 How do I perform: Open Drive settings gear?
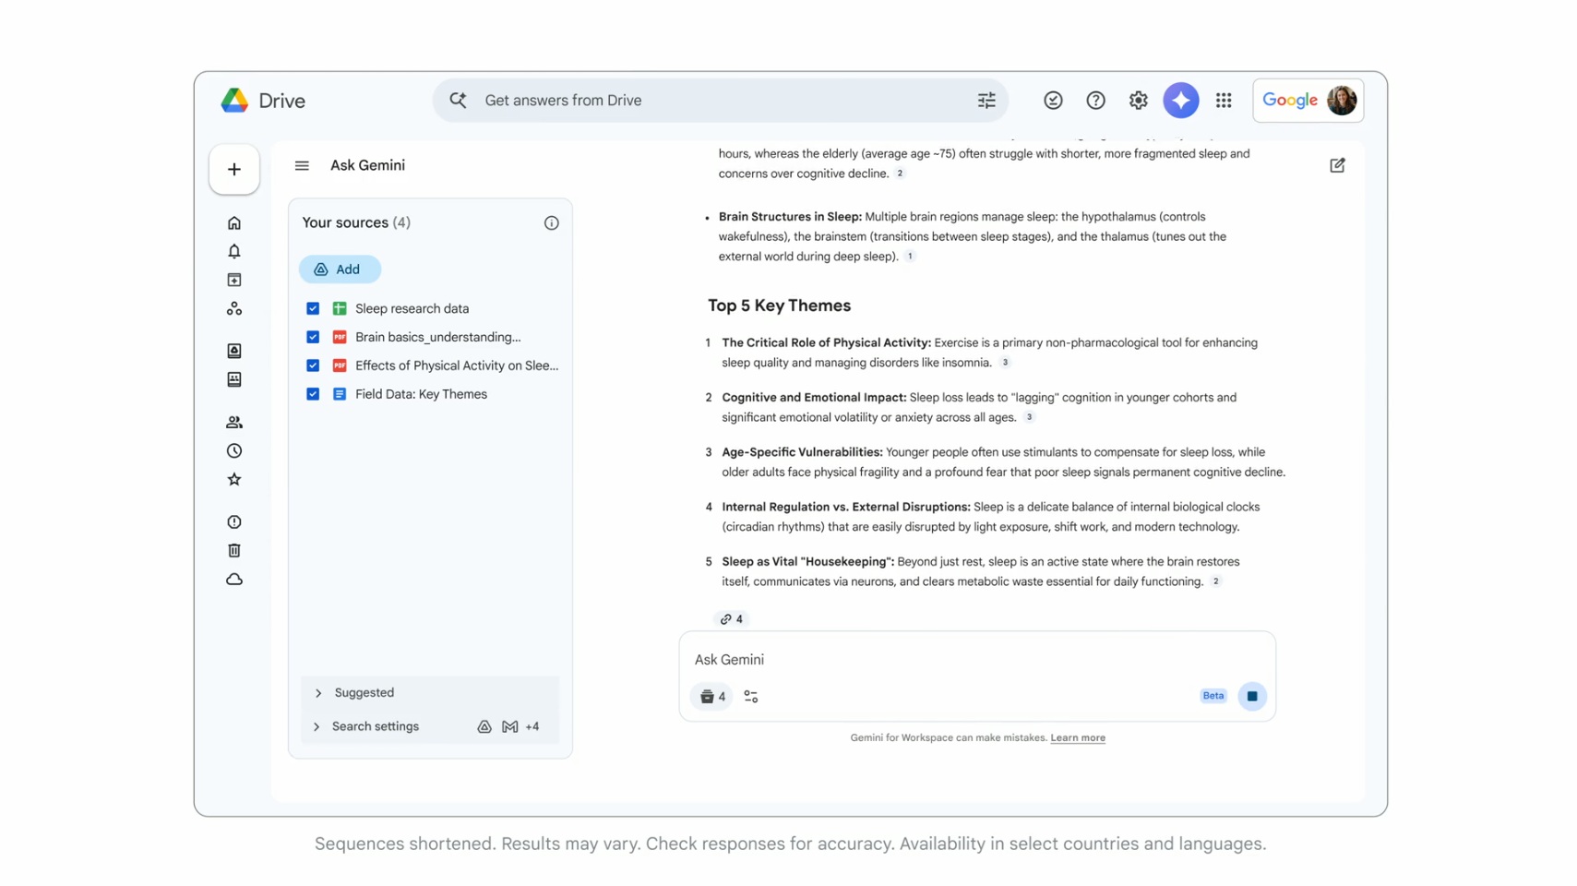[1138, 101]
